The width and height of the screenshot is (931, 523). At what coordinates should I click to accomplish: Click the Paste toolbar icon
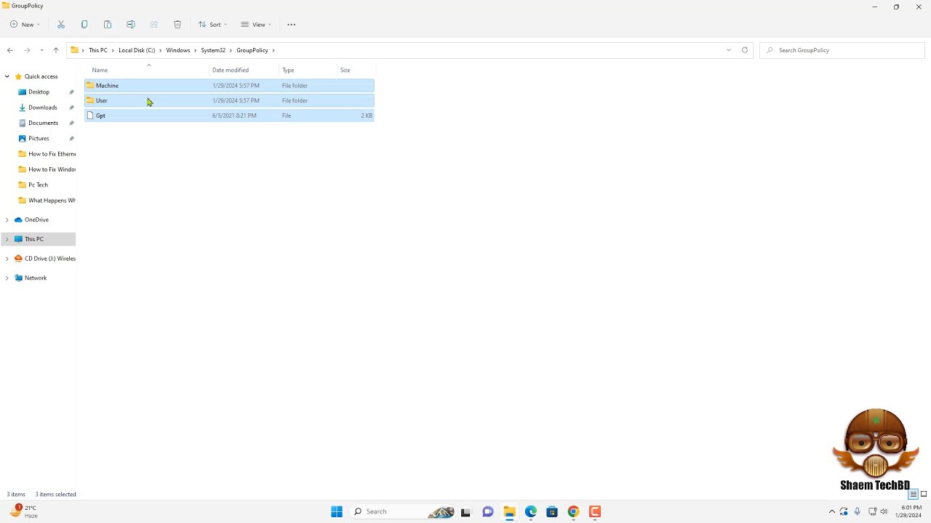pyautogui.click(x=108, y=25)
